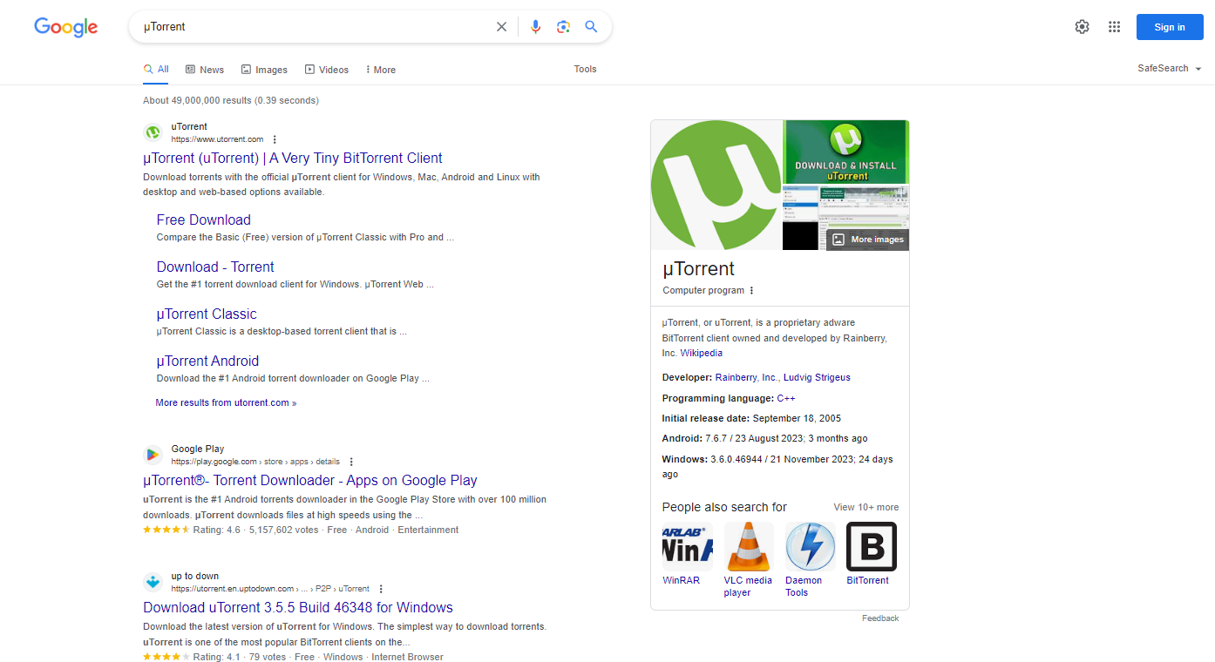This screenshot has width=1215, height=662.
Task: Open options for utorrent.com result
Action: (x=275, y=139)
